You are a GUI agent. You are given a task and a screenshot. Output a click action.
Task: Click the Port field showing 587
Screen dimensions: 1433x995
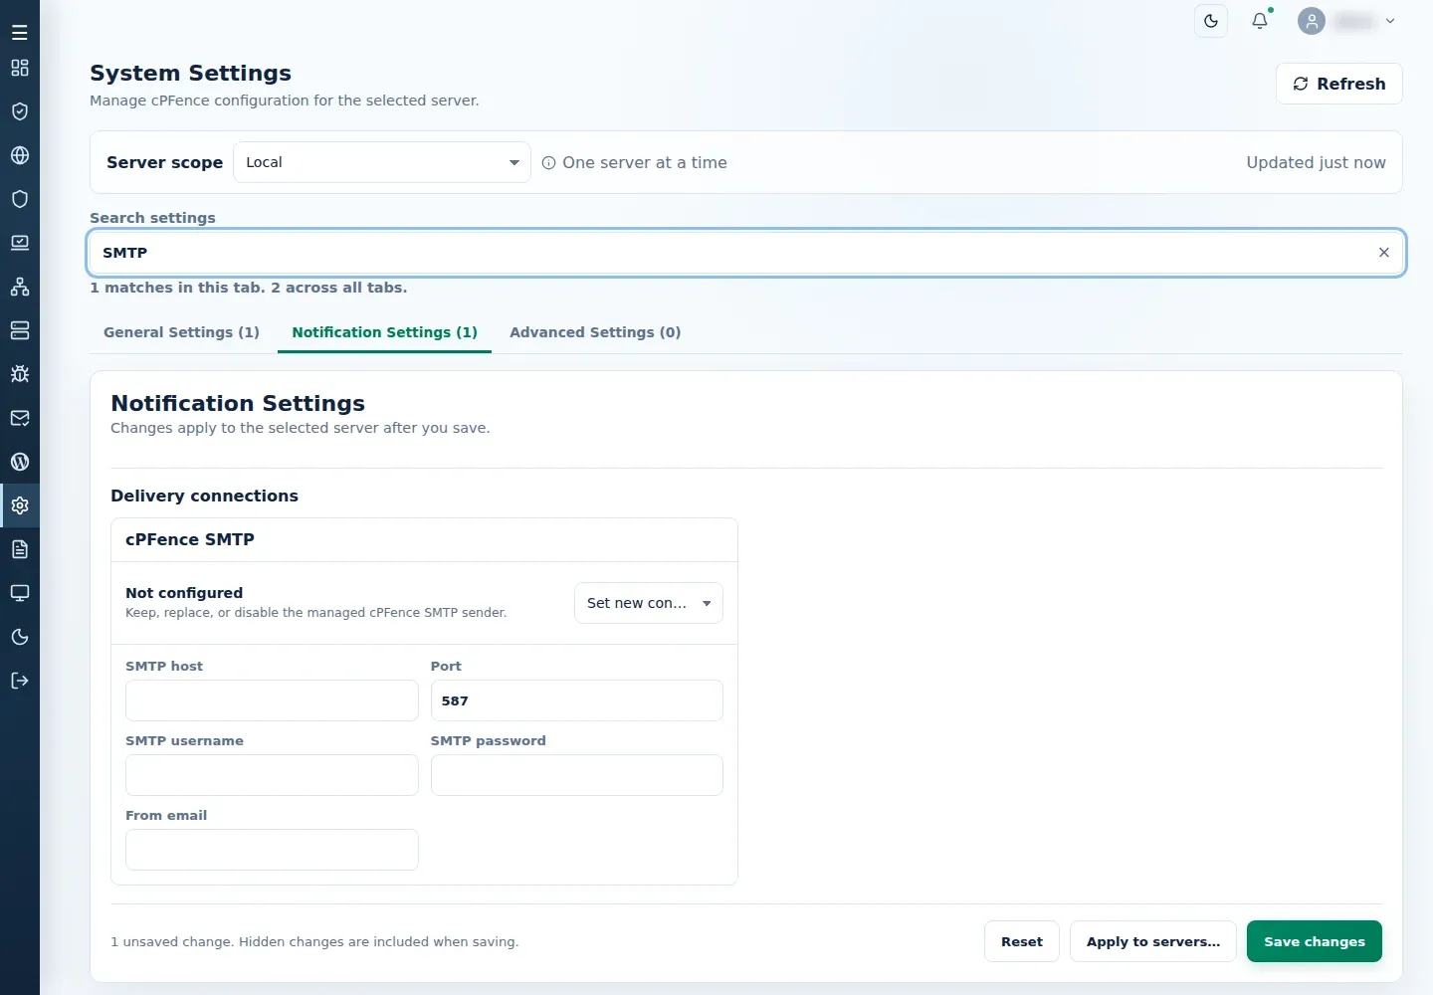pos(577,700)
